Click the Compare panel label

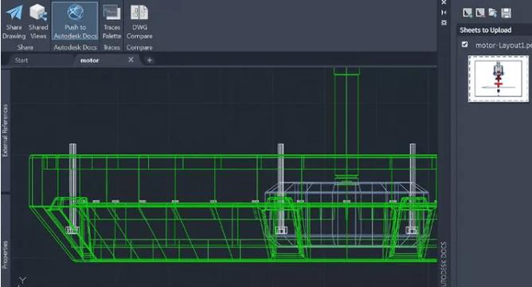pos(139,48)
